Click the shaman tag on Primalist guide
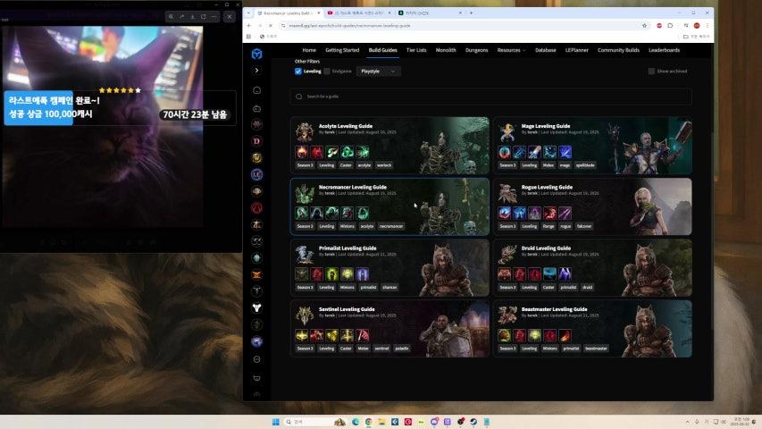The width and height of the screenshot is (762, 429). [x=389, y=288]
